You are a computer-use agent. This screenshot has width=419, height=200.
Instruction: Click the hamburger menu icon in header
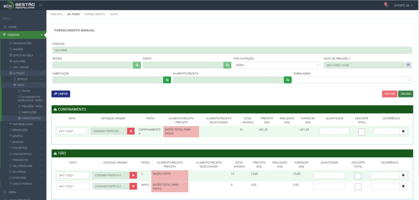(x=41, y=5)
